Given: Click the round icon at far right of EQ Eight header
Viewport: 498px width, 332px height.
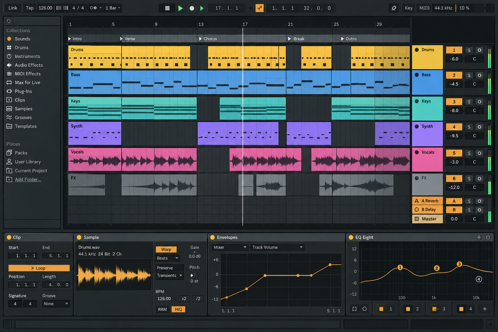Looking at the screenshot, I should [488, 237].
